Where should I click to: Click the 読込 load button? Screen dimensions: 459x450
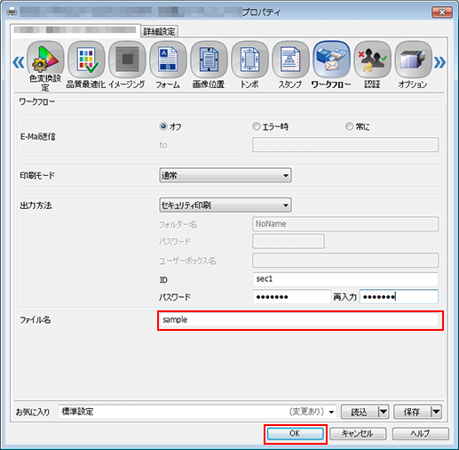click(x=360, y=412)
